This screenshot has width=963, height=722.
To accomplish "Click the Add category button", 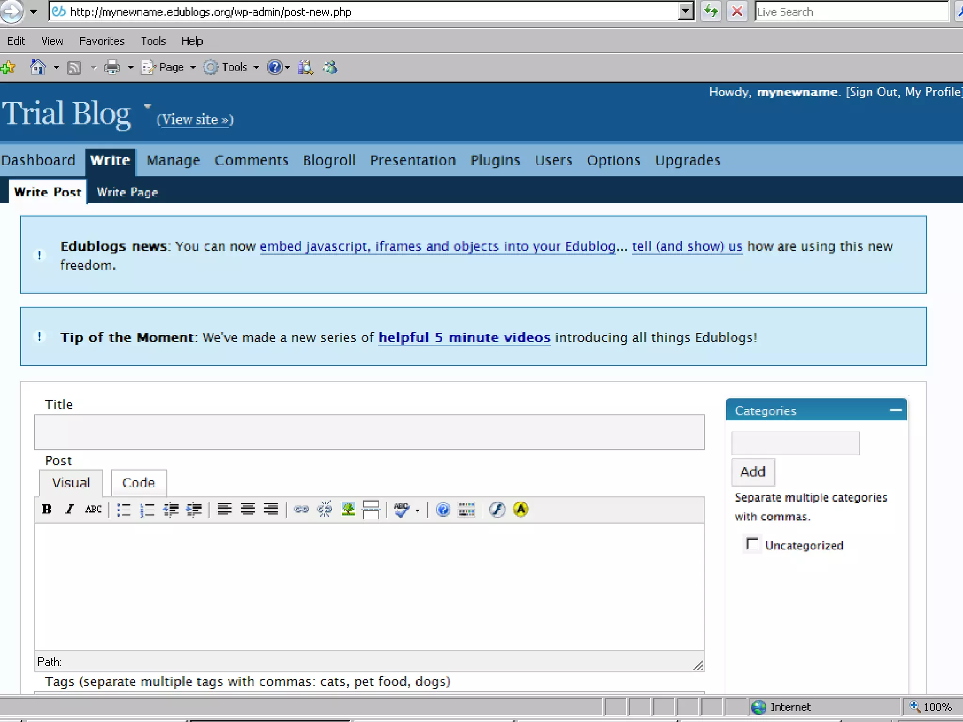I will coord(753,472).
